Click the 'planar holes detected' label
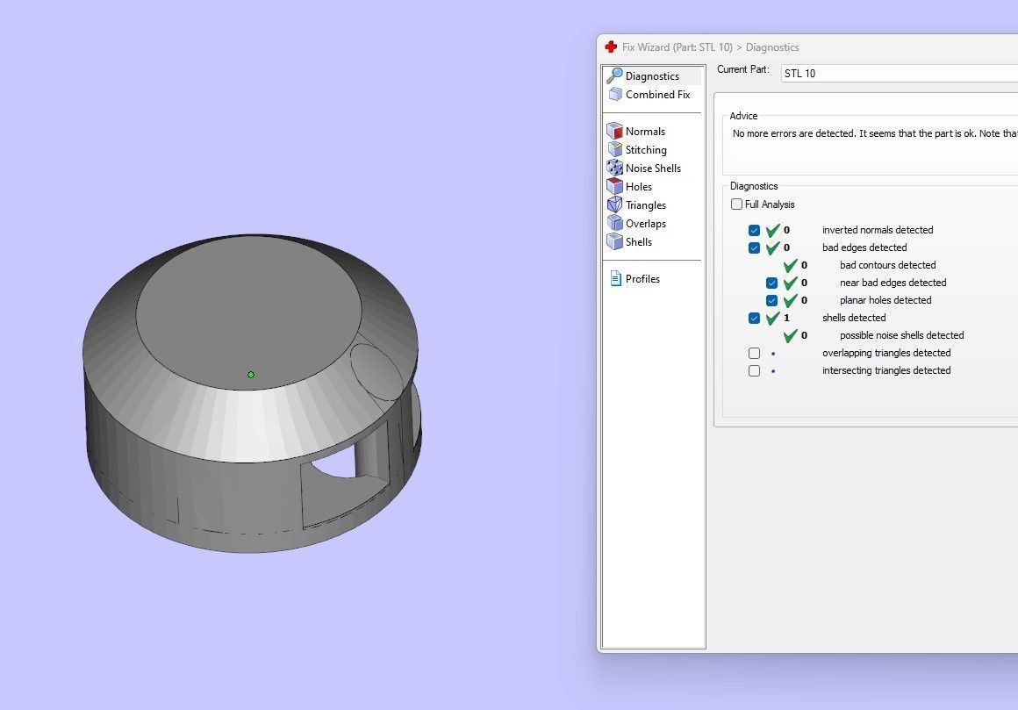Image resolution: width=1018 pixels, height=710 pixels. click(885, 300)
